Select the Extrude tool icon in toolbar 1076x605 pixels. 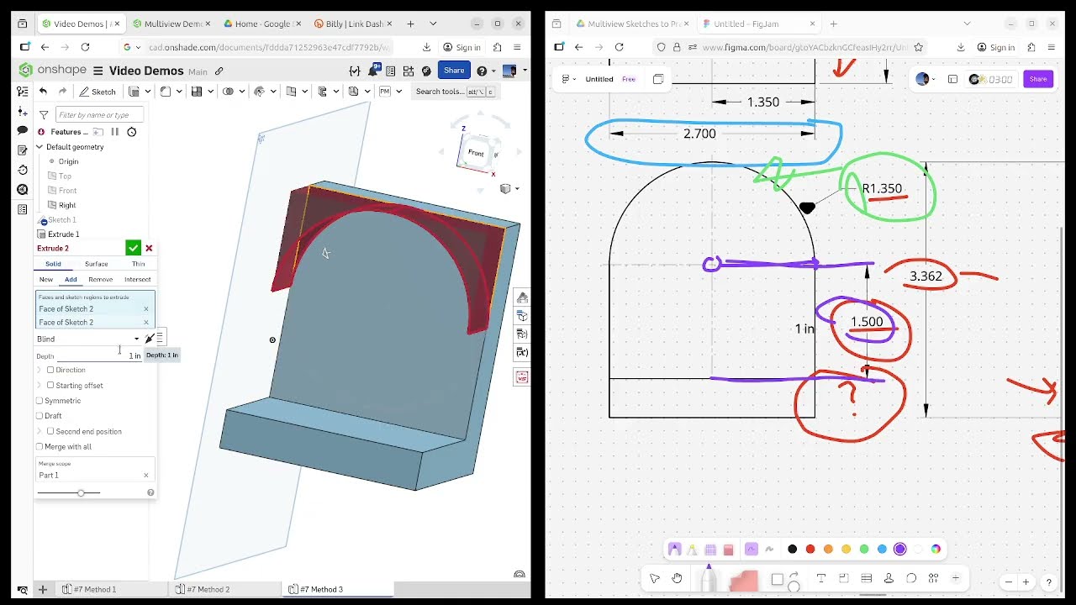(x=135, y=92)
